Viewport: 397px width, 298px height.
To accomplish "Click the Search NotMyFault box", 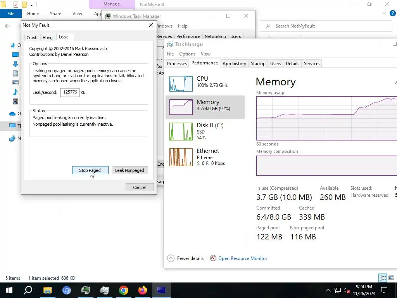I will coord(326,26).
